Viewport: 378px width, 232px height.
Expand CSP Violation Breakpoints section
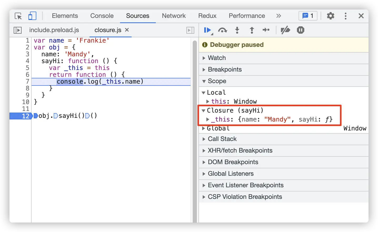point(284,197)
